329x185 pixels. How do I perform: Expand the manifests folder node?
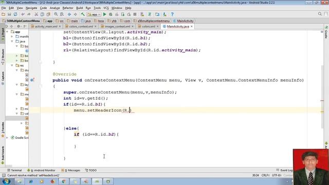click(x=12, y=36)
